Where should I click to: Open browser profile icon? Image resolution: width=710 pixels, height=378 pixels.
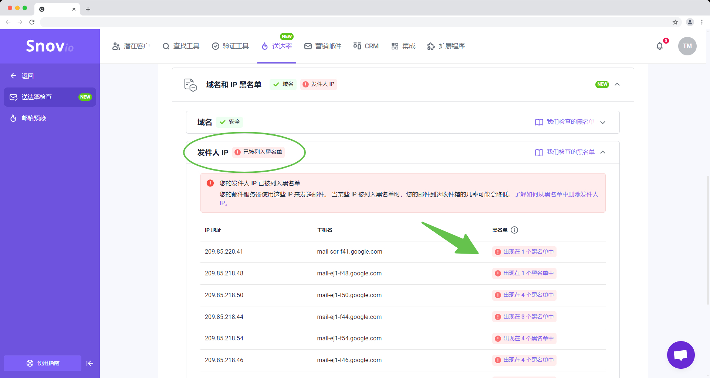690,22
